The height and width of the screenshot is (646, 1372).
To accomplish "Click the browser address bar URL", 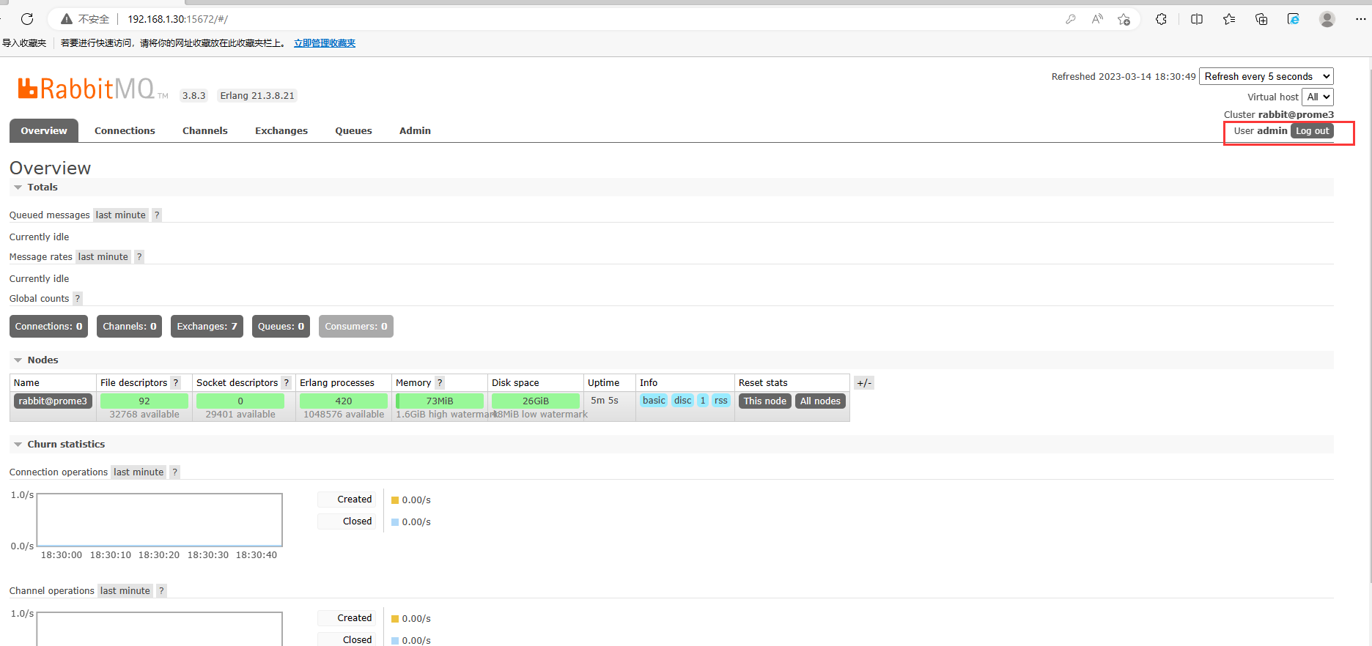I will tap(178, 19).
